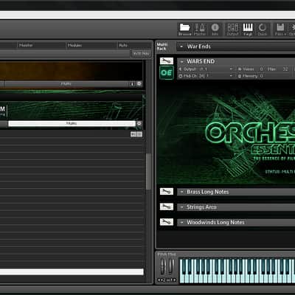Viewport: 295px width, 295px height.
Task: Click the highlighted Multis button on green library
Action: [72, 123]
